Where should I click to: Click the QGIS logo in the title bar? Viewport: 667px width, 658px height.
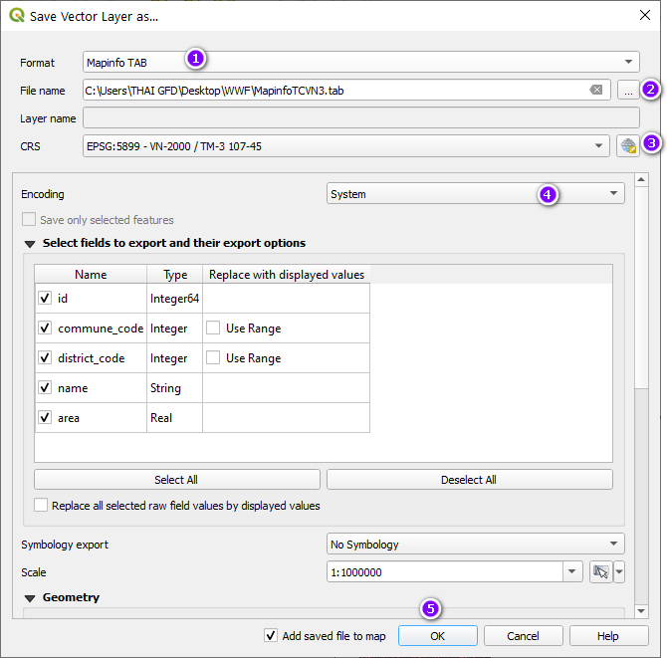(17, 15)
